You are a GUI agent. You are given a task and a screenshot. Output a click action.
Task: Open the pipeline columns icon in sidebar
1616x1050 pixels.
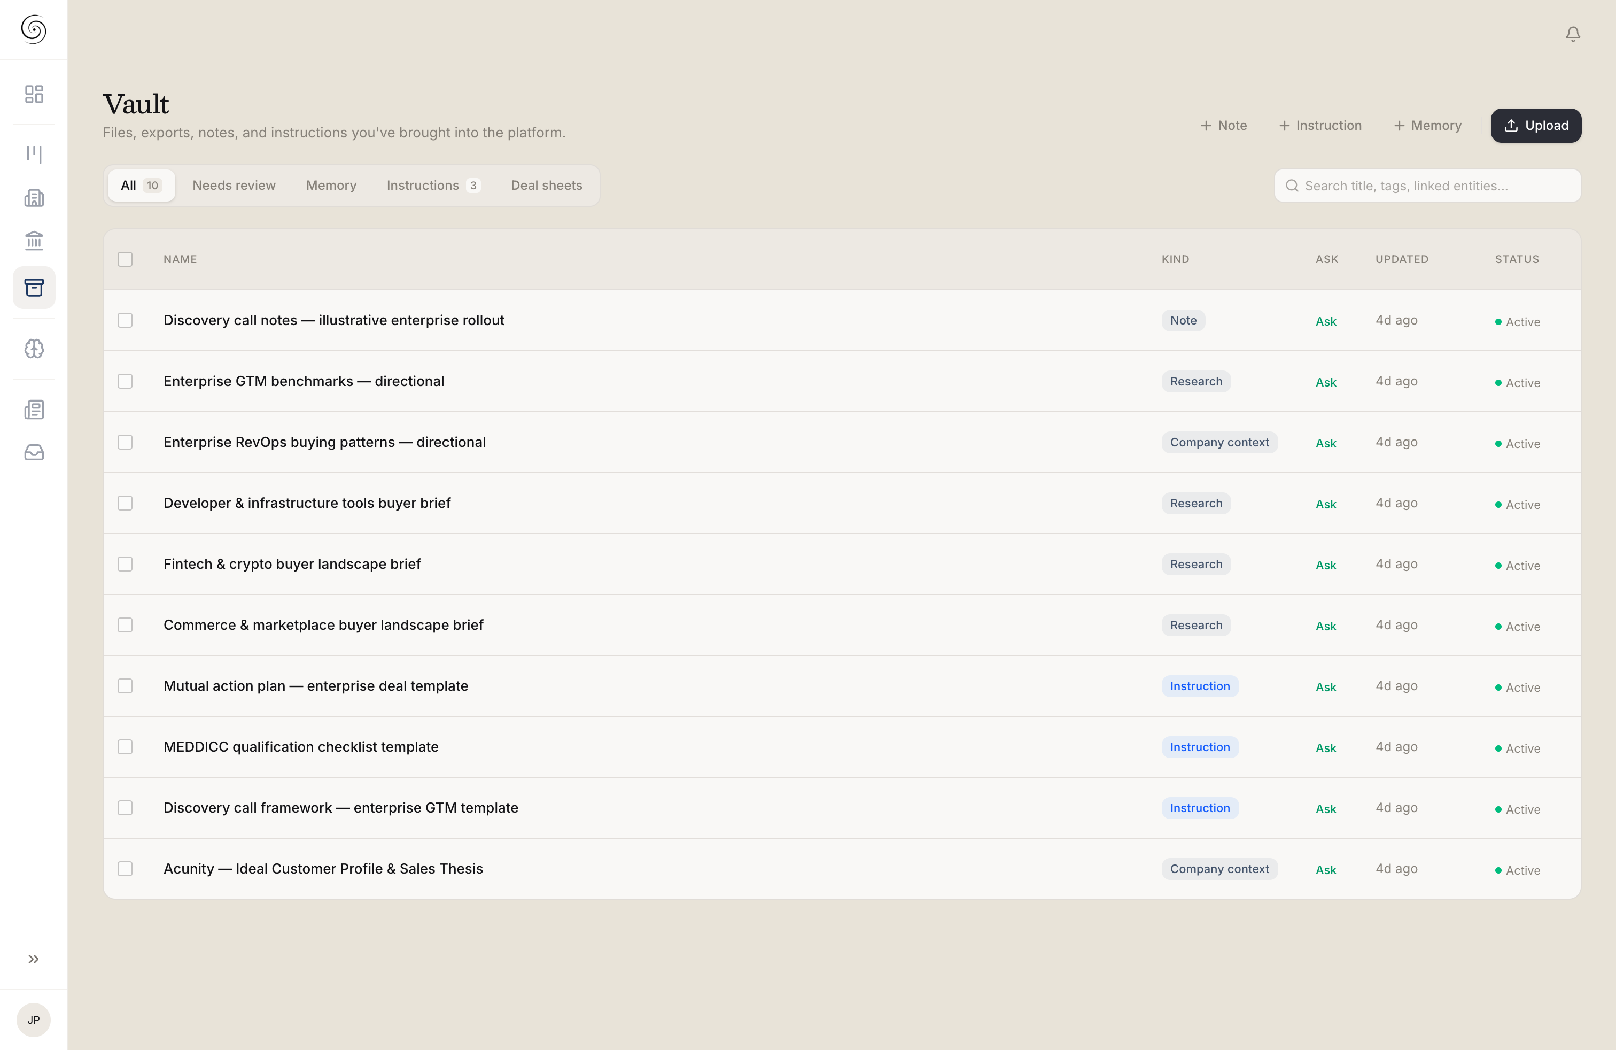pyautogui.click(x=34, y=154)
